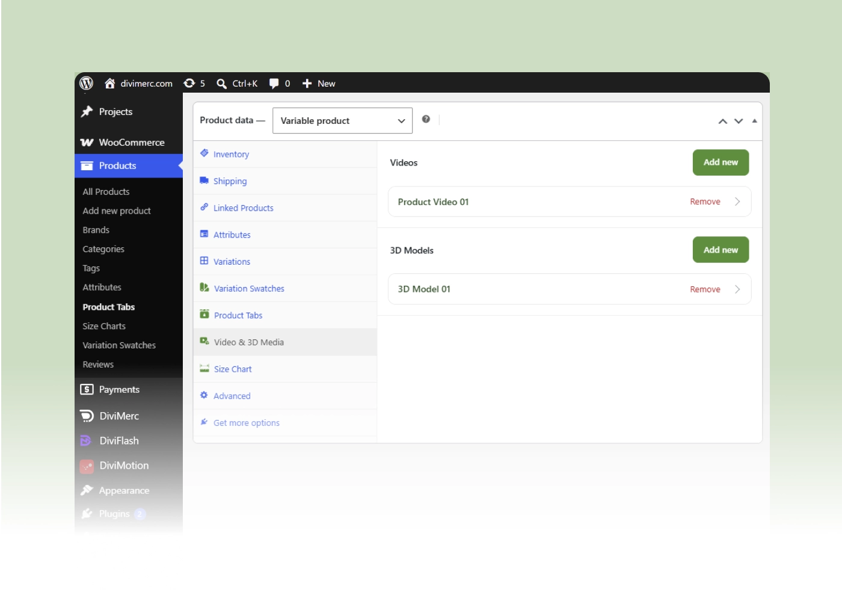Open the divimerc.com home icon

click(x=109, y=83)
